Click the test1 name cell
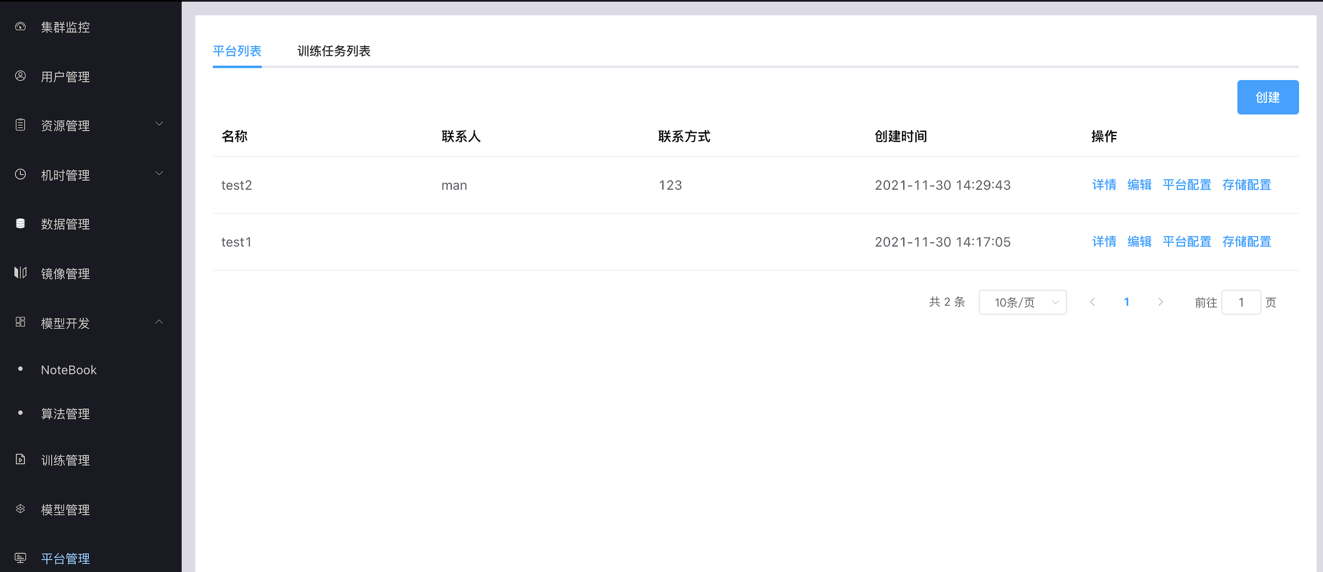 (237, 242)
